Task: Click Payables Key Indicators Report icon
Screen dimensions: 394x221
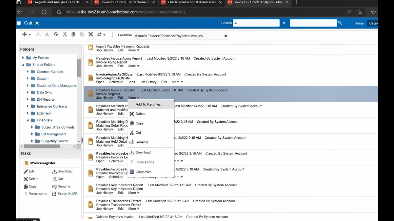Action: (x=90, y=189)
